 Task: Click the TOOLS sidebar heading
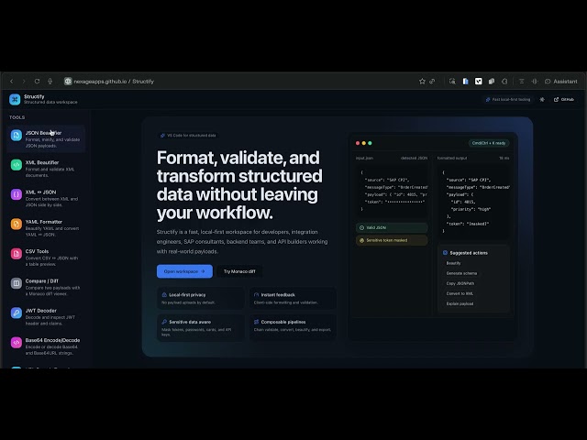(x=17, y=117)
